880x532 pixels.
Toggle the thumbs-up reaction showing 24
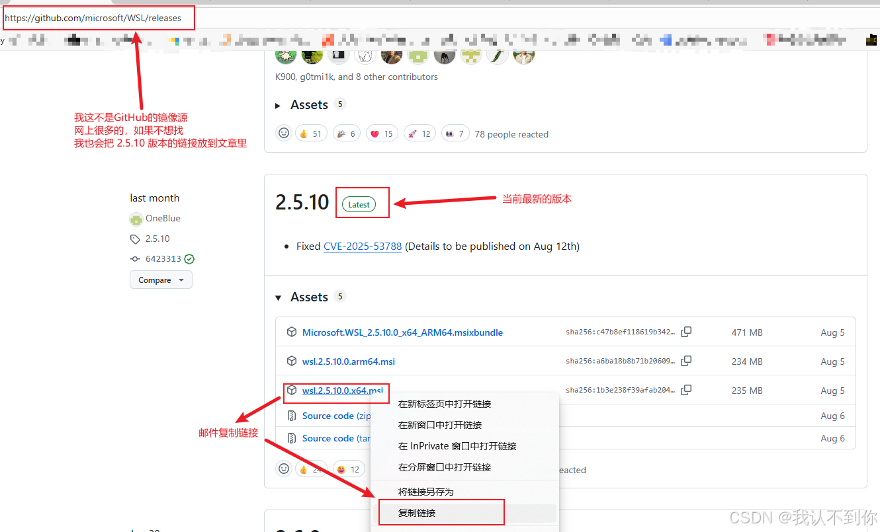pyautogui.click(x=311, y=469)
